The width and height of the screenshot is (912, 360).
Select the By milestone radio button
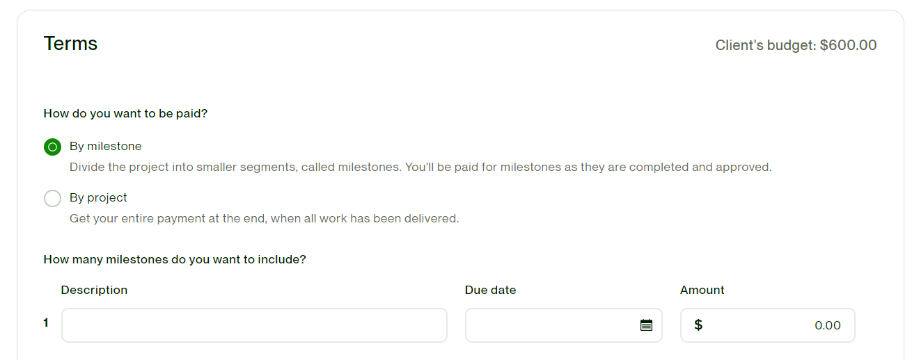click(x=52, y=147)
